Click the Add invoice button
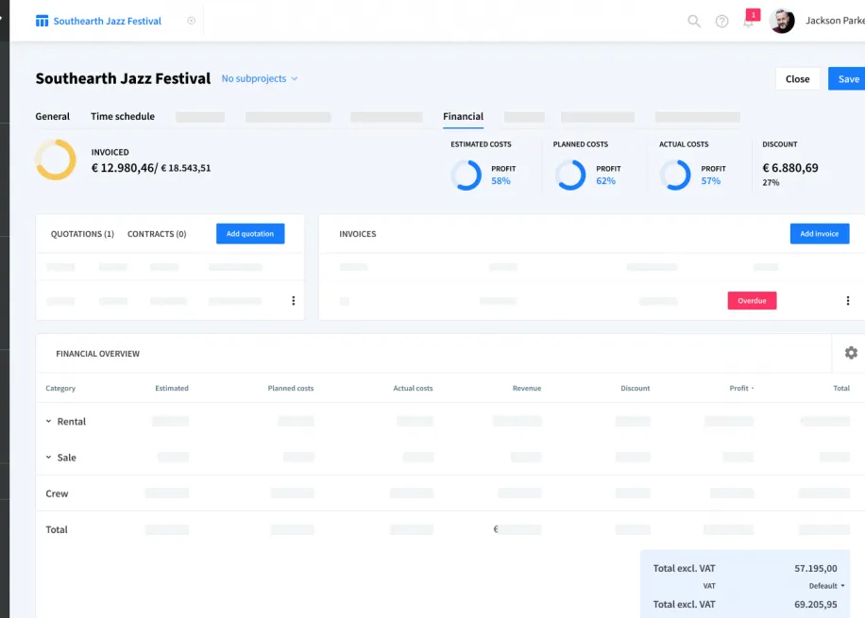This screenshot has width=865, height=618. point(819,233)
